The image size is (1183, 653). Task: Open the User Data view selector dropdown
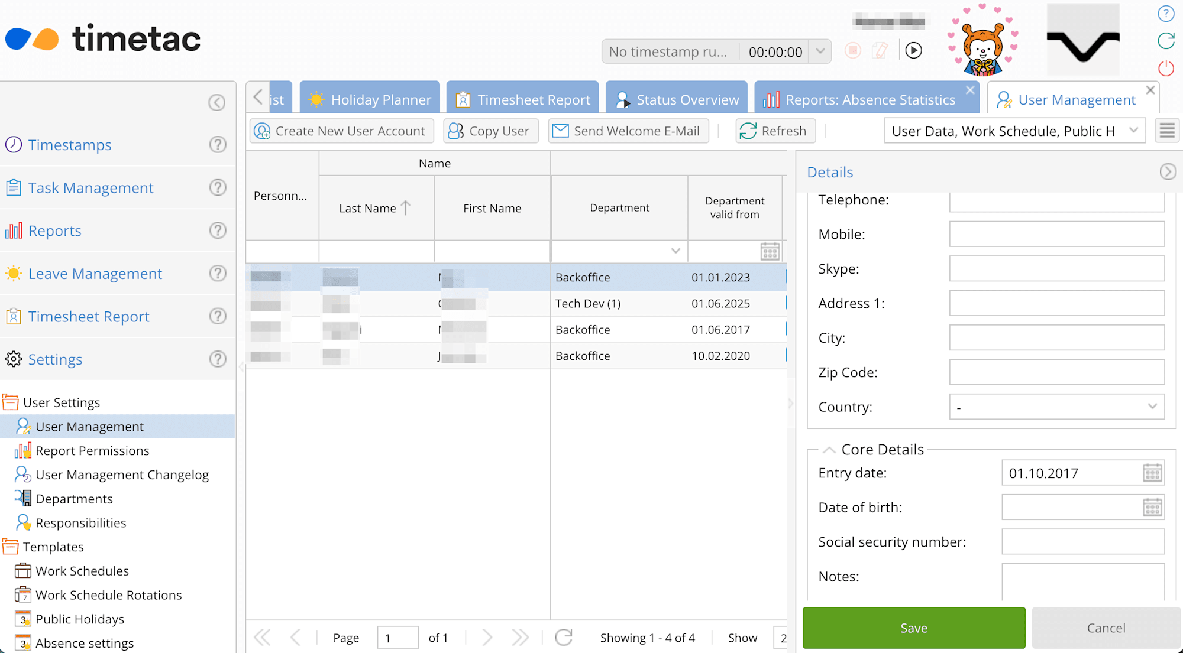[x=1014, y=131]
